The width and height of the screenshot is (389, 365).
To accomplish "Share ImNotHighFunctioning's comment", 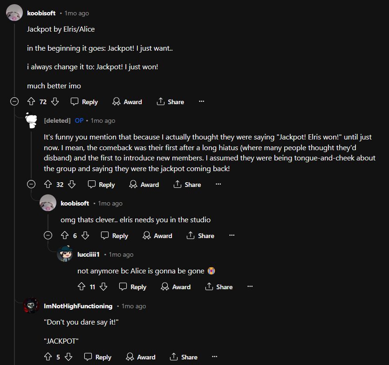I will [184, 357].
